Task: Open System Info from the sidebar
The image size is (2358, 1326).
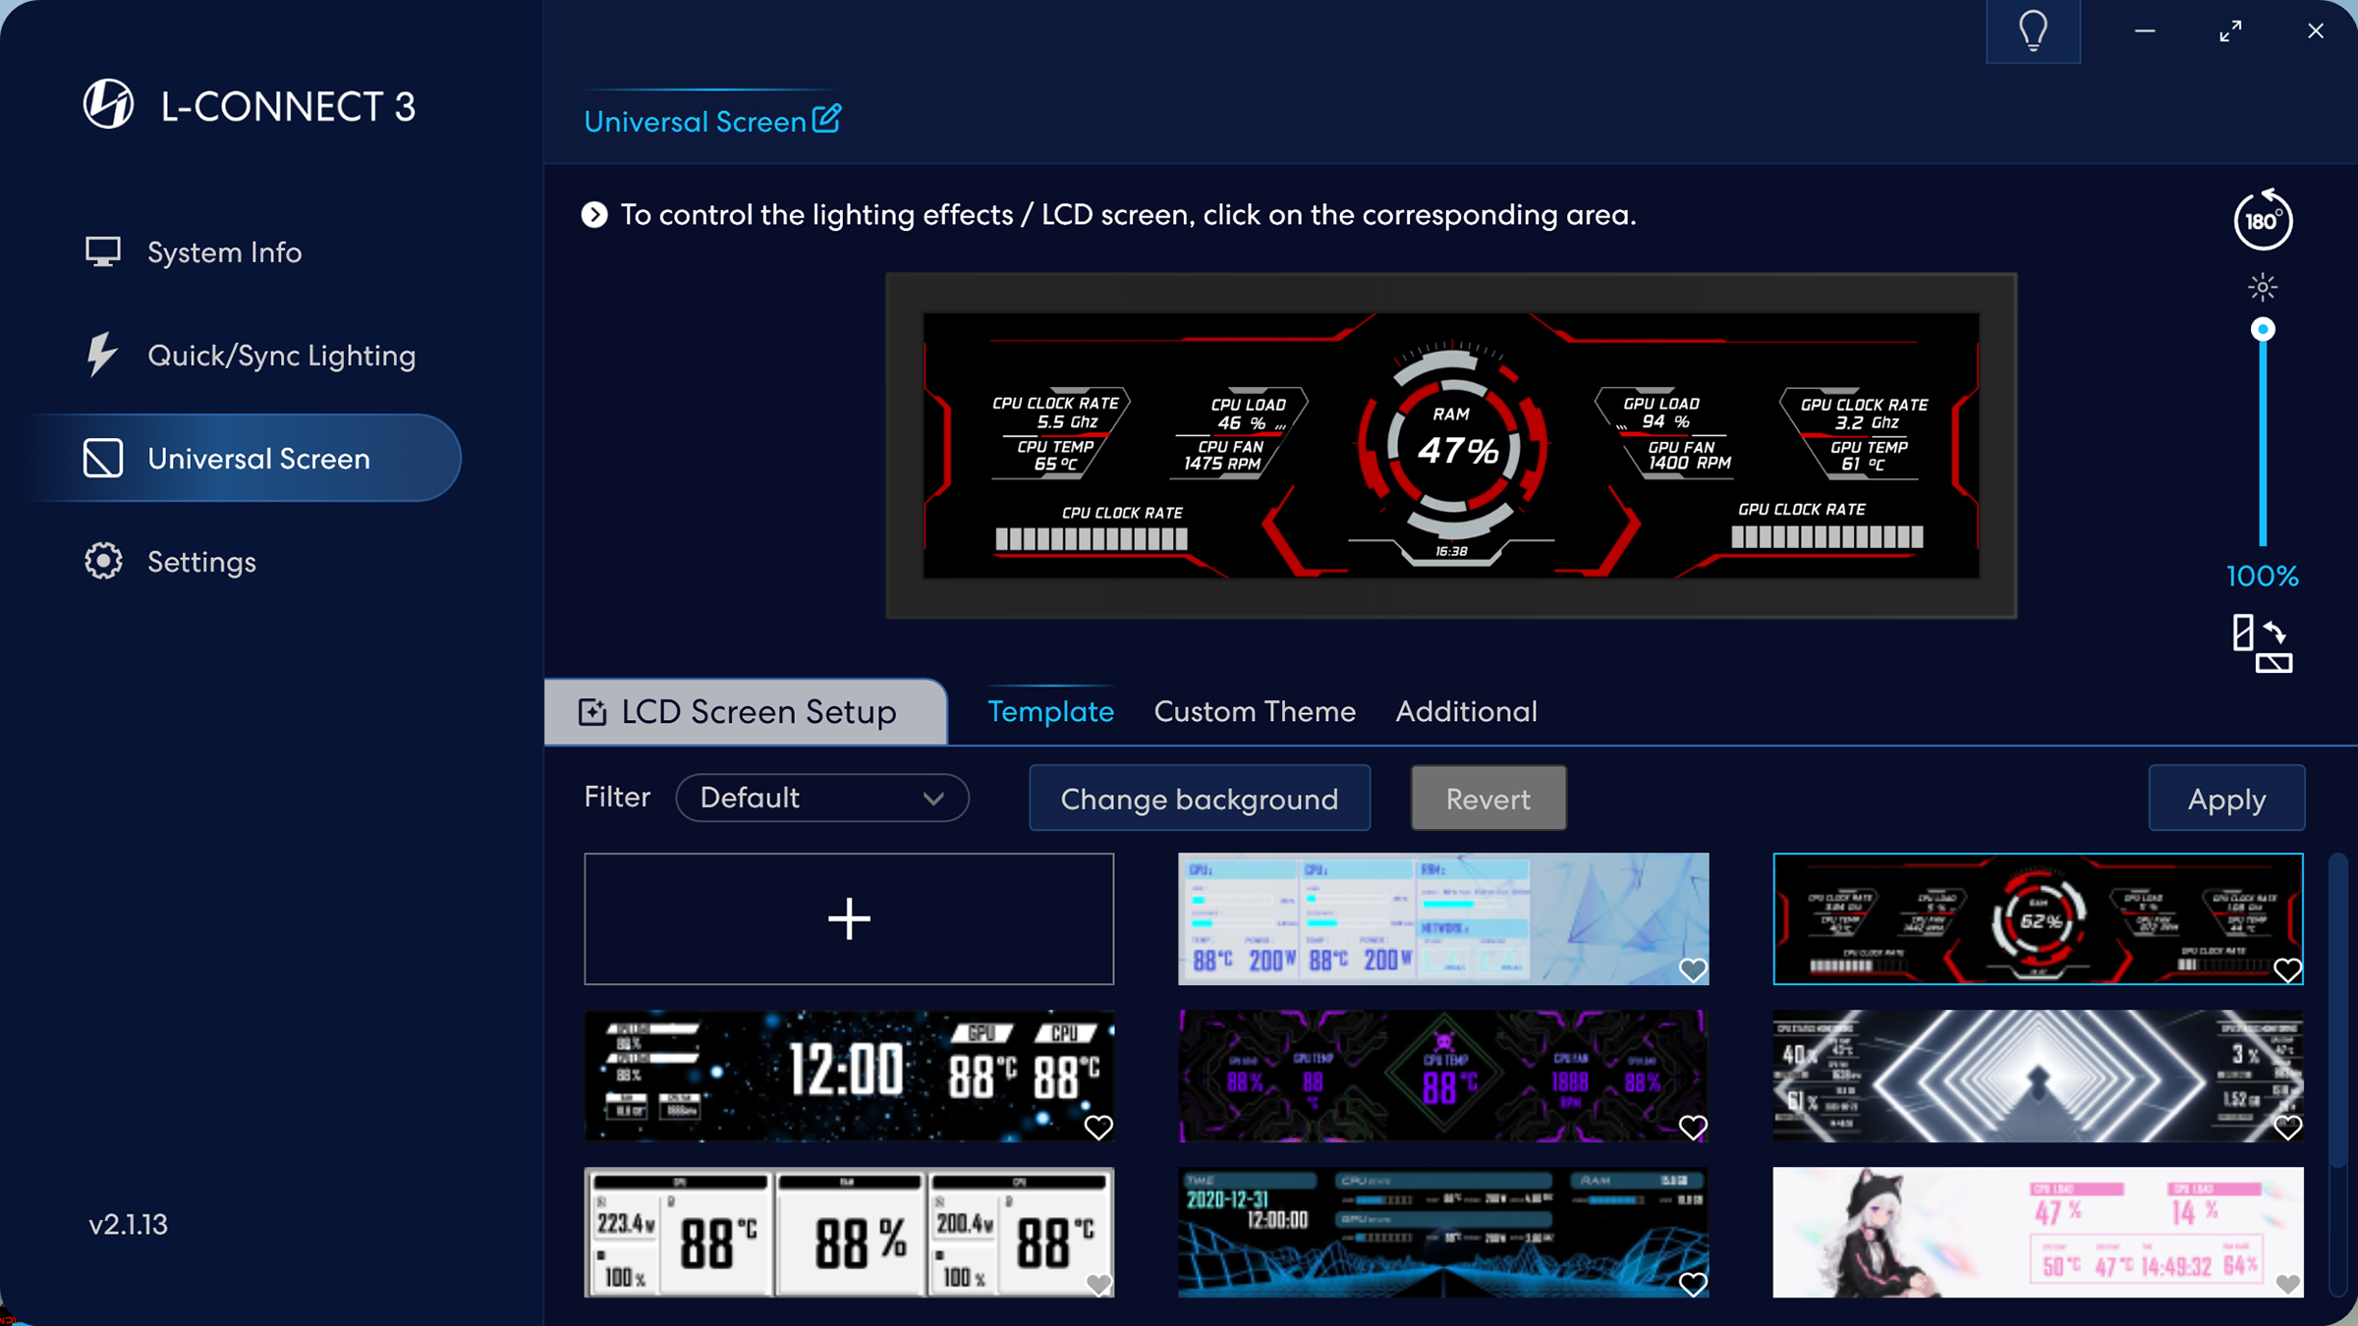Action: [x=224, y=252]
